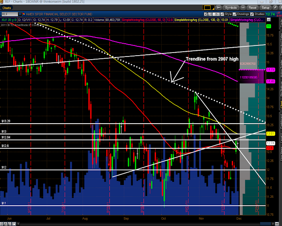
Task: Click the second zoom icon at bottom left
Action: (6, 224)
